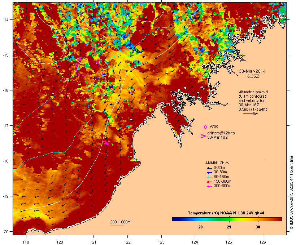Click the '80-150m' depth label
Screen dimensions: 296x245
[221, 177]
